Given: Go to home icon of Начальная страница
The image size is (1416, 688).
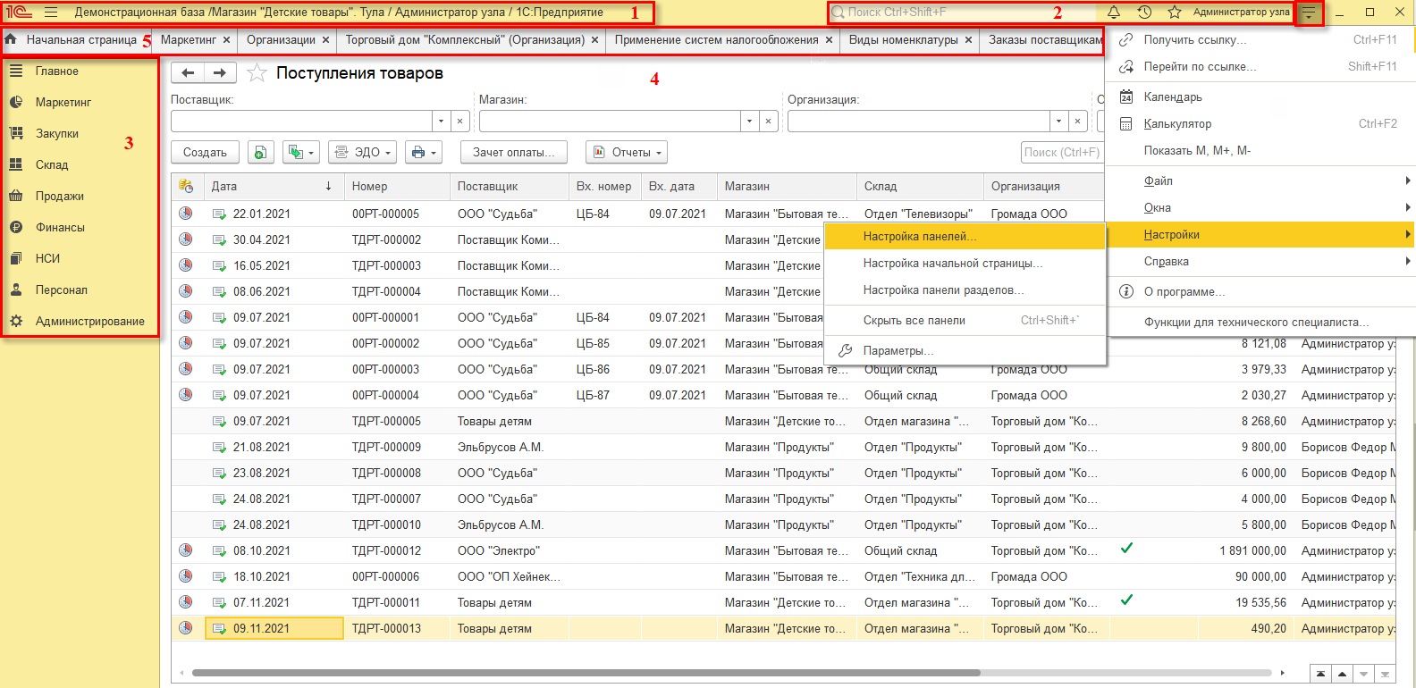Looking at the screenshot, I should [11, 39].
